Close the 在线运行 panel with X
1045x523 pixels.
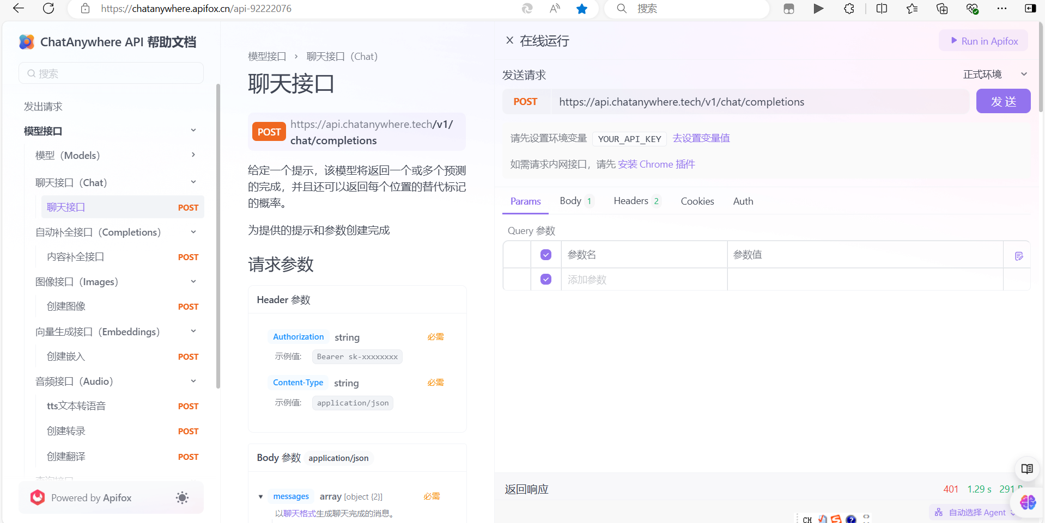pyautogui.click(x=509, y=40)
